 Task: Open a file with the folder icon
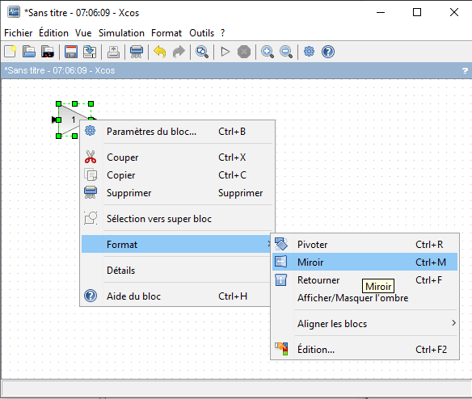(29, 52)
